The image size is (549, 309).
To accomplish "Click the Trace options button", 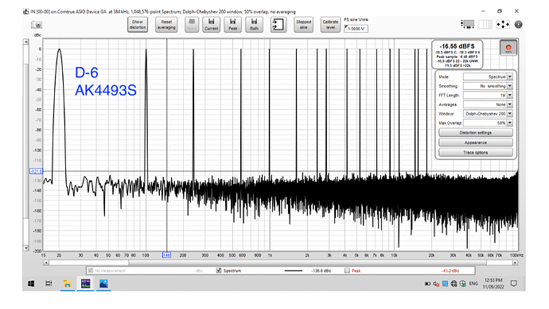I will [476, 152].
